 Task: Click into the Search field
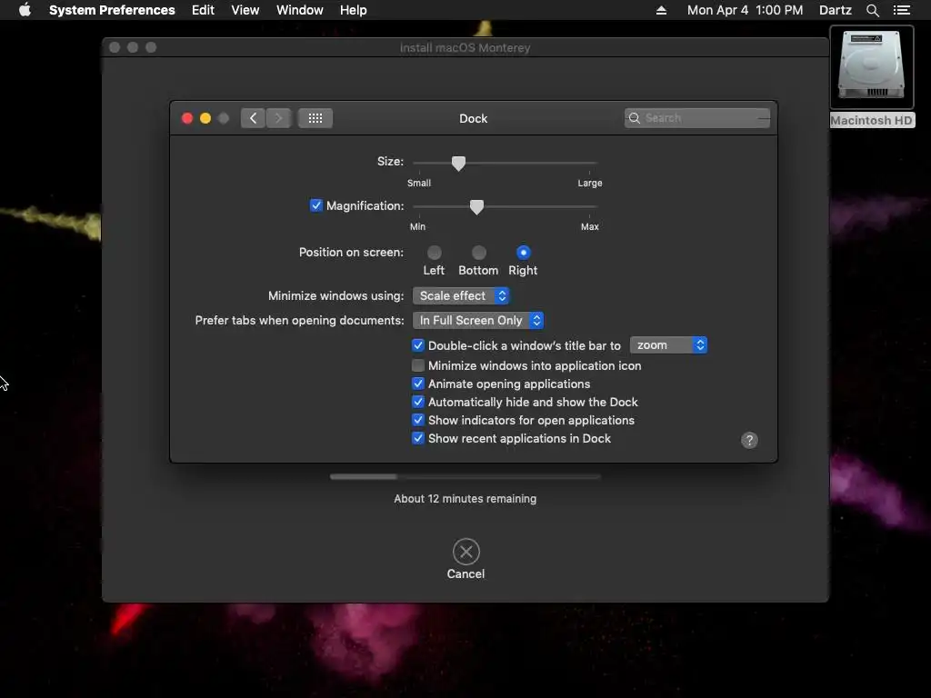pyautogui.click(x=697, y=118)
